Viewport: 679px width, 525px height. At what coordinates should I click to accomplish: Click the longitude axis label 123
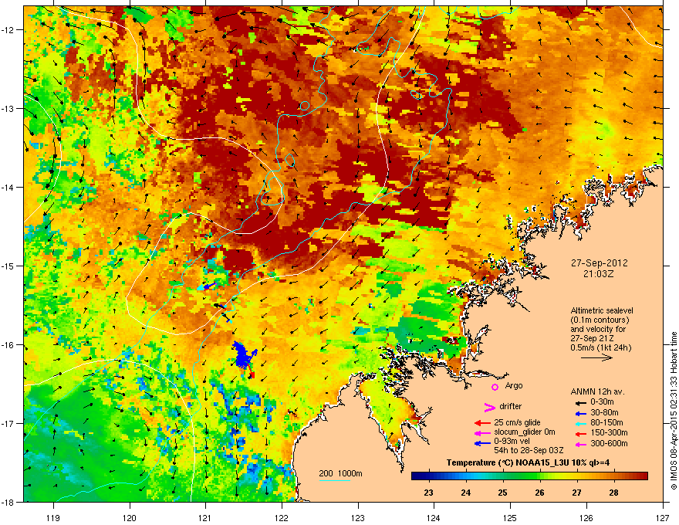pyautogui.click(x=358, y=517)
